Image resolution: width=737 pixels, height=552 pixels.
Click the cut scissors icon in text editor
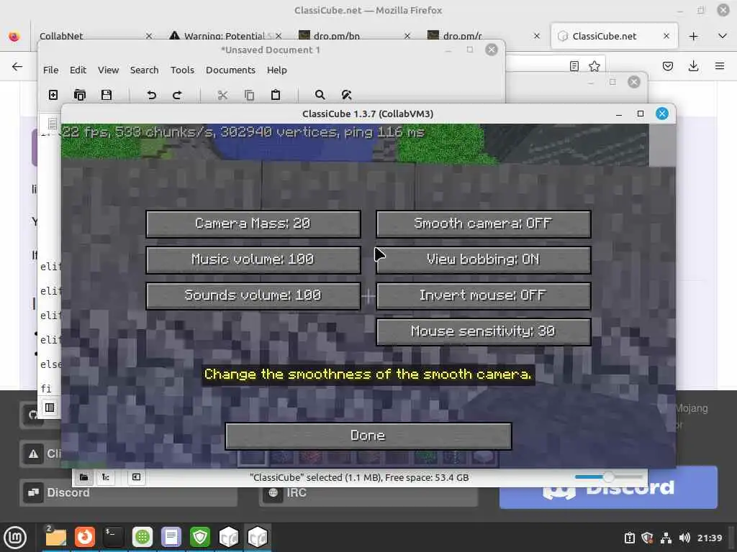[x=222, y=95]
